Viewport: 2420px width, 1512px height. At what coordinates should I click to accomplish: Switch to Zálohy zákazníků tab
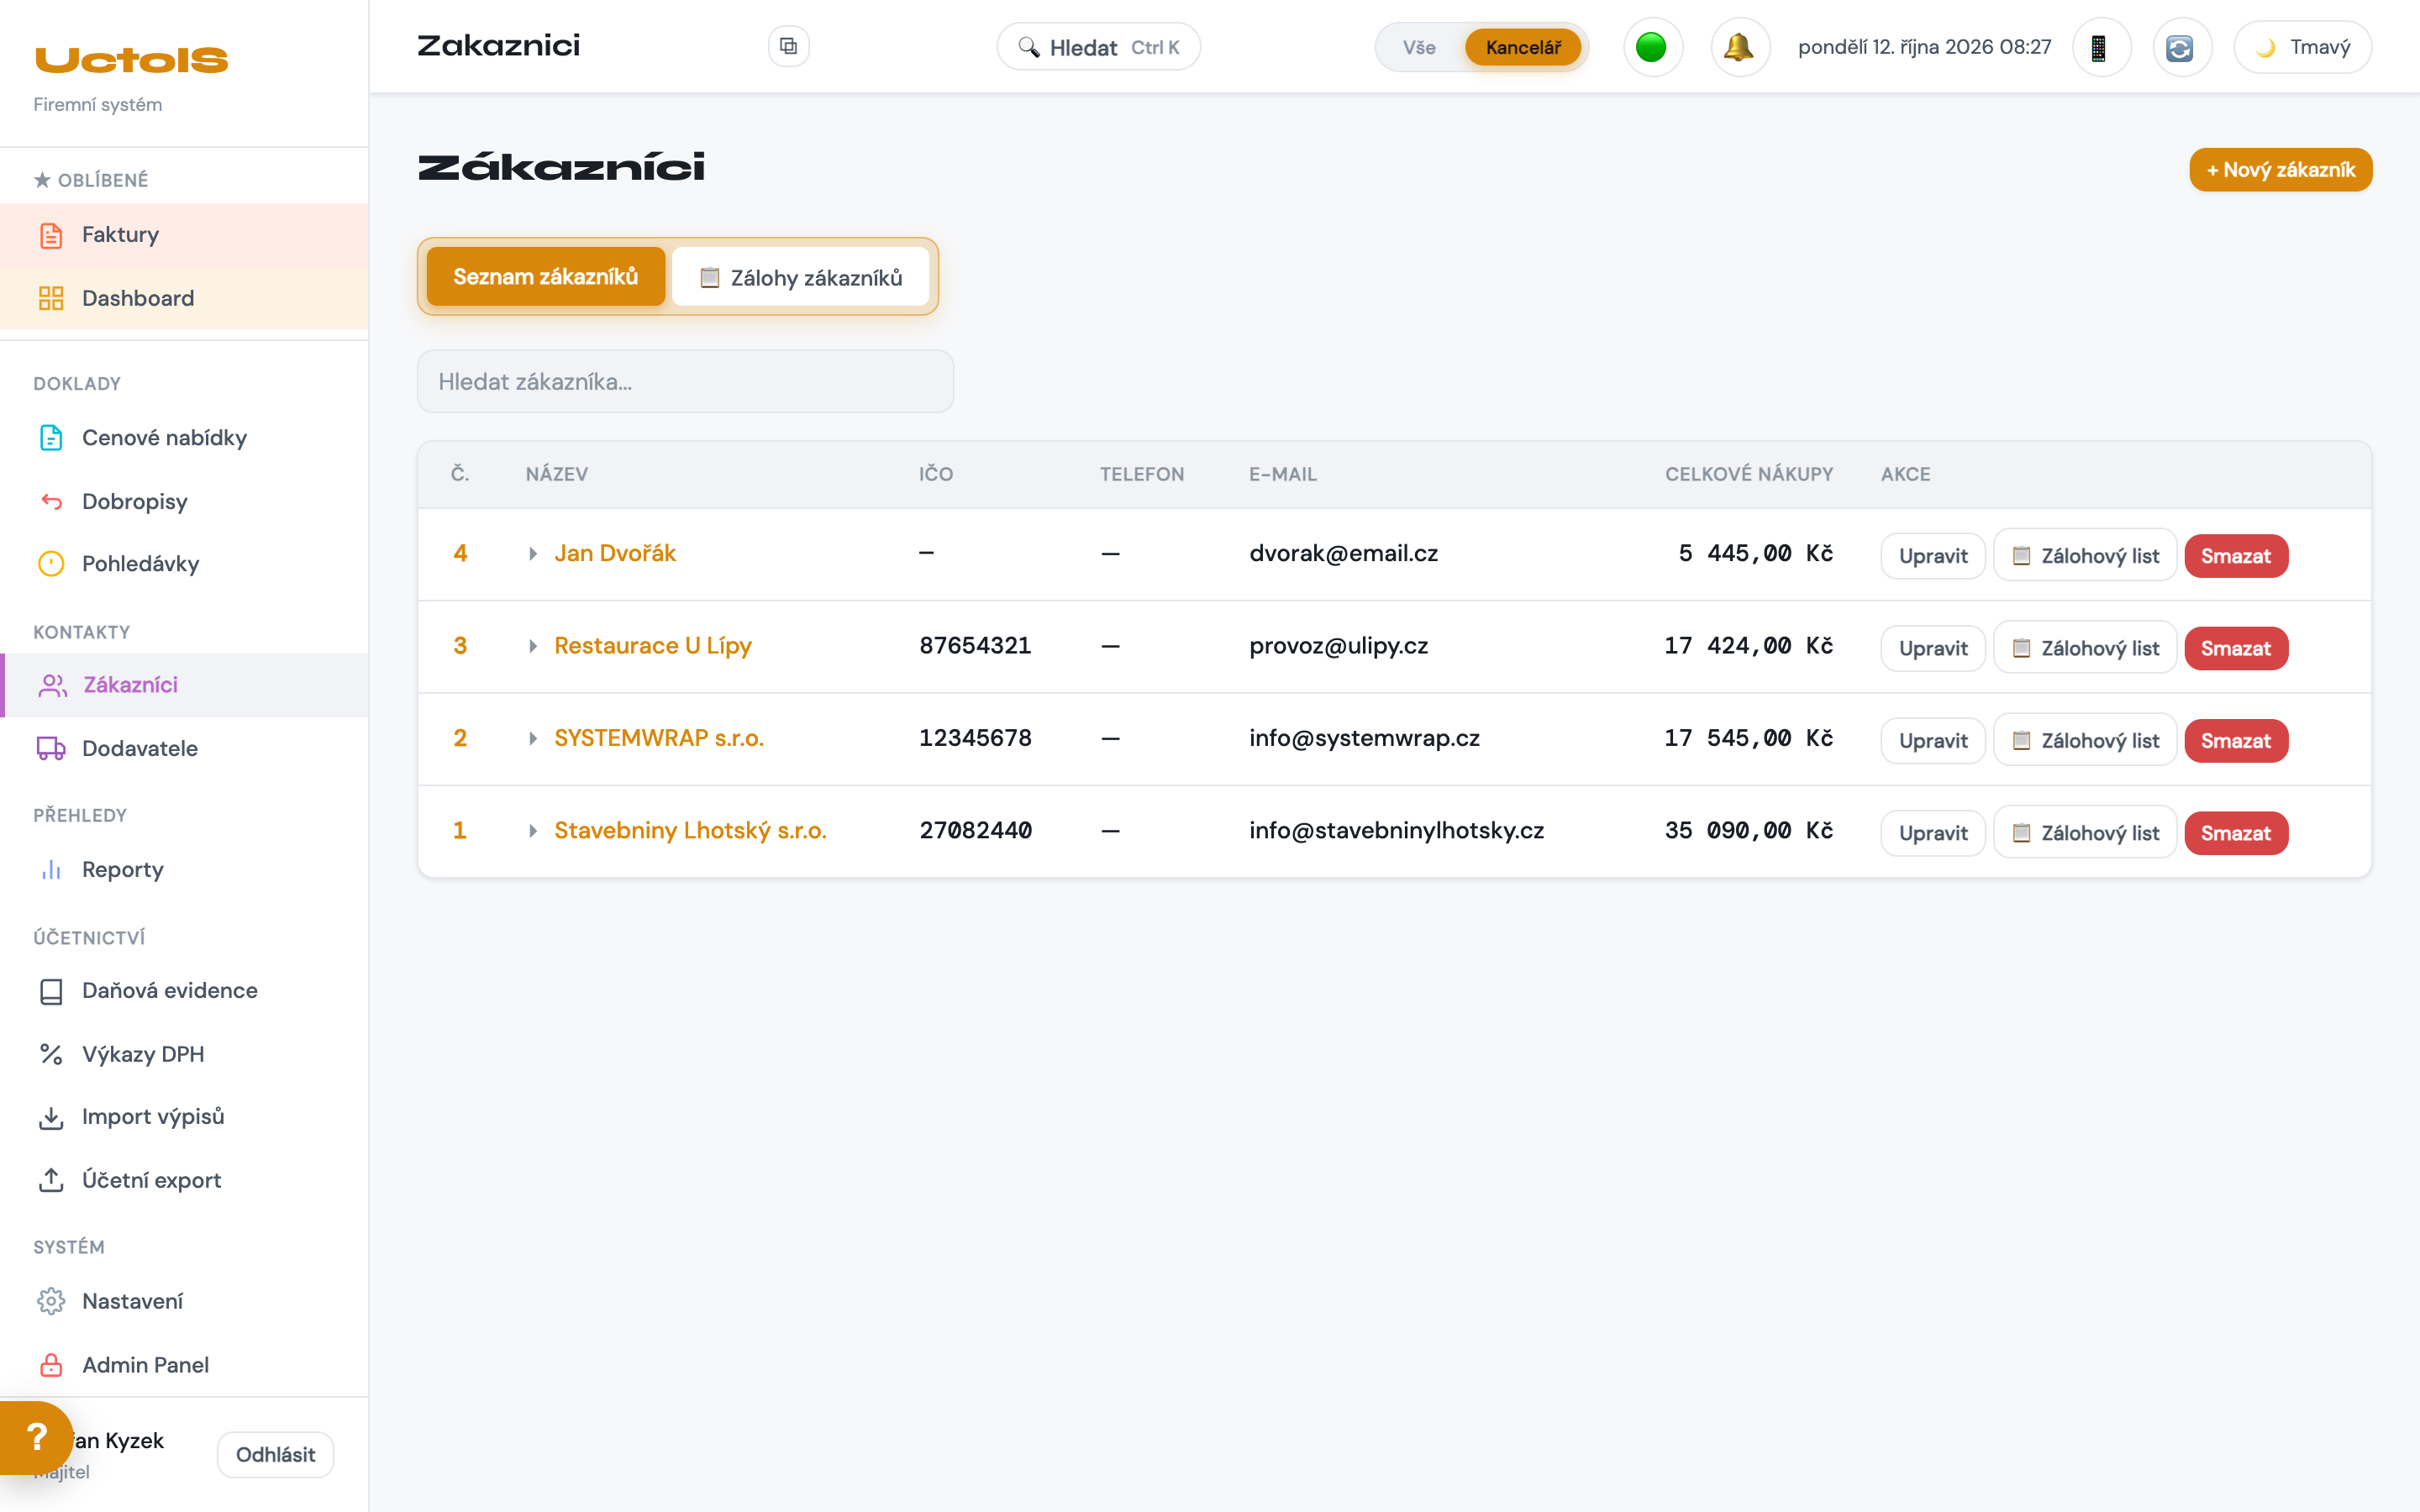(801, 277)
